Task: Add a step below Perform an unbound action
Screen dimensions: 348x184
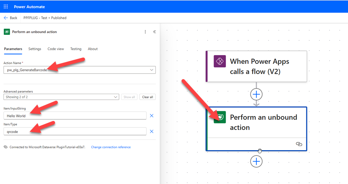Action: point(256,161)
